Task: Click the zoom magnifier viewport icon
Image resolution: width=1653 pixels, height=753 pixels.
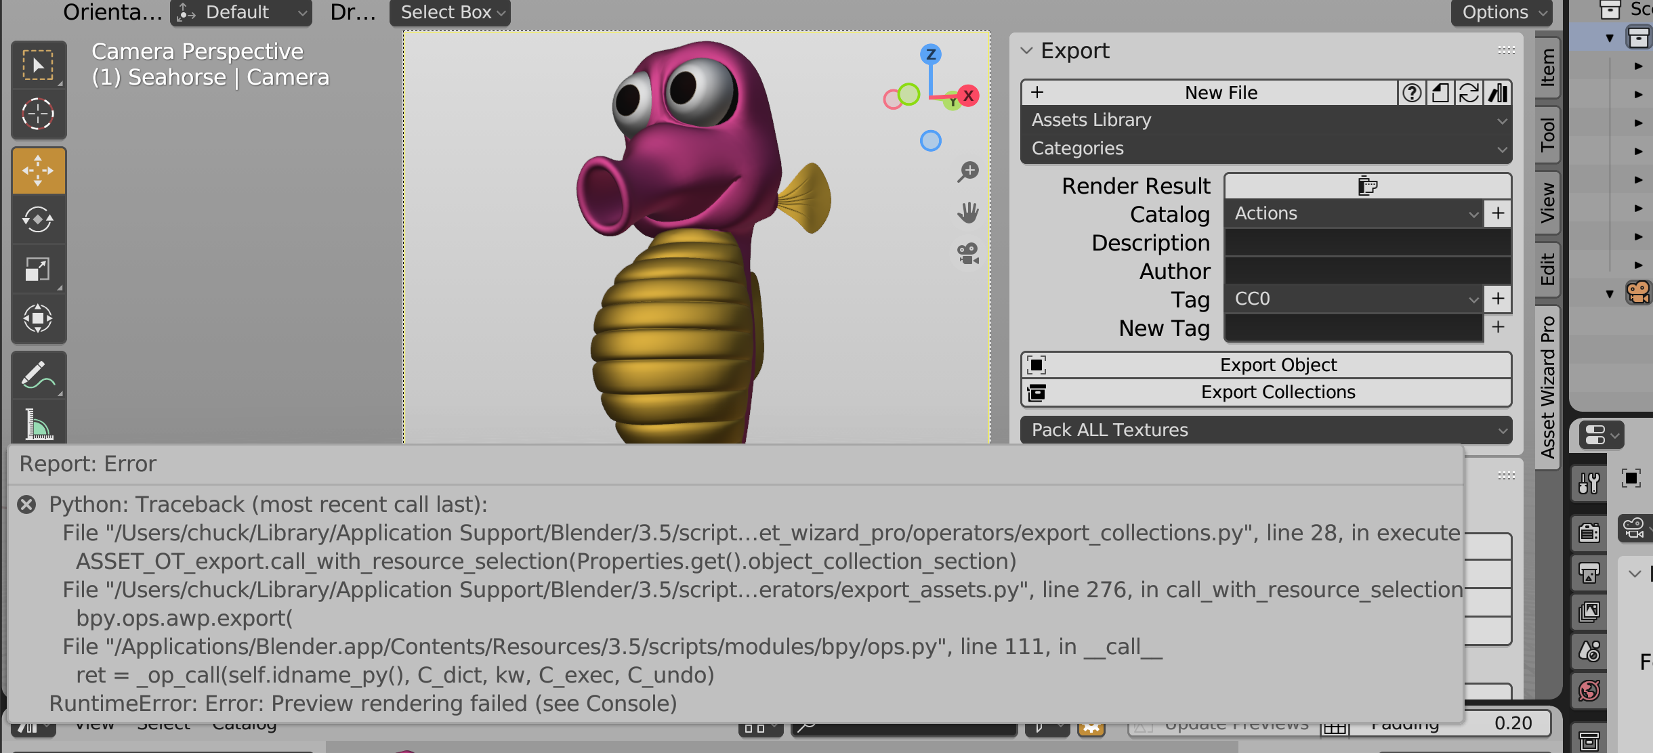Action: point(968,171)
